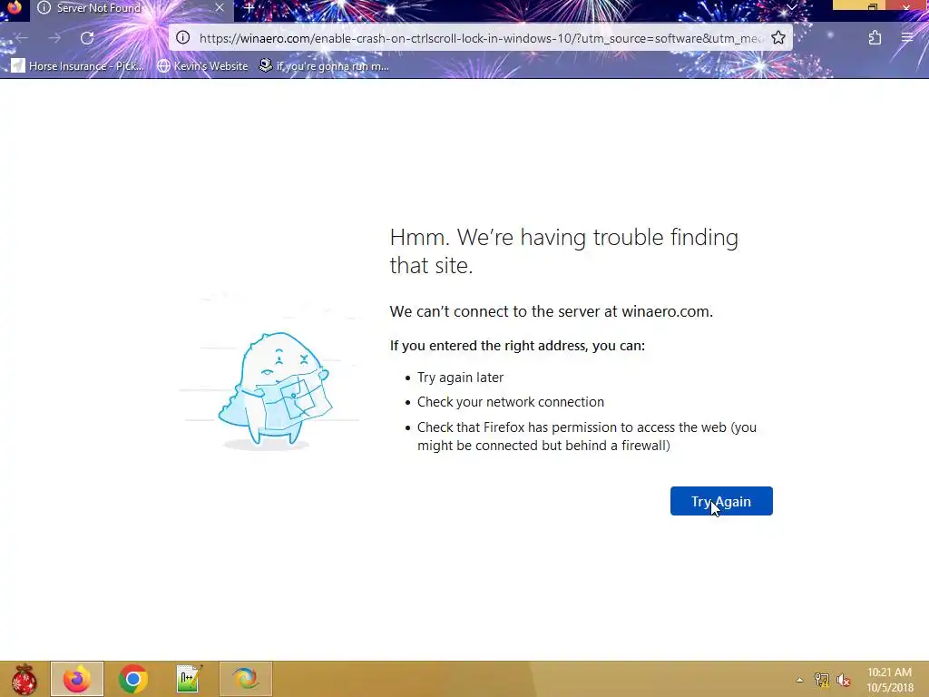Click the Try Again button
The image size is (929, 697).
[x=721, y=501]
